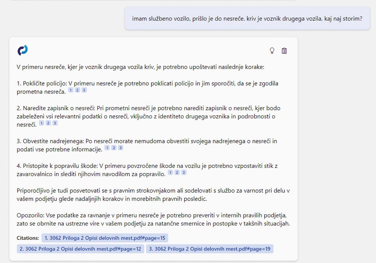The width and height of the screenshot is (376, 263).
Task: Open citation 3 after 'navodilom za popravilo.'
Action: (x=184, y=172)
